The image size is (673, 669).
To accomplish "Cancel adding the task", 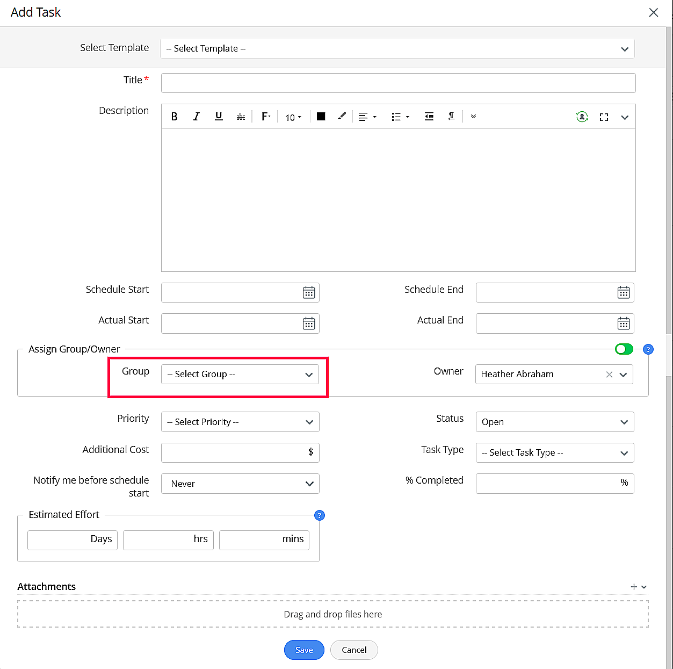I will pyautogui.click(x=353, y=650).
